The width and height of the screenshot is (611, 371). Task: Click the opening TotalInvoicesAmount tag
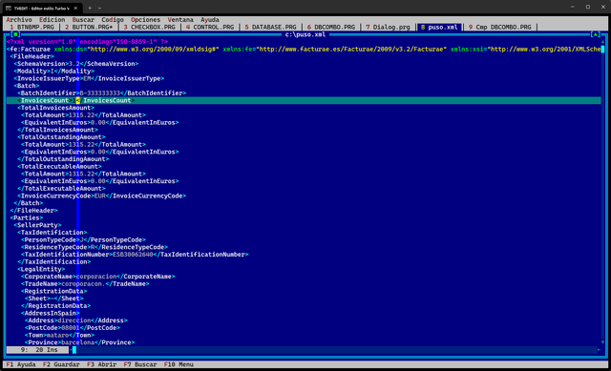pos(55,108)
